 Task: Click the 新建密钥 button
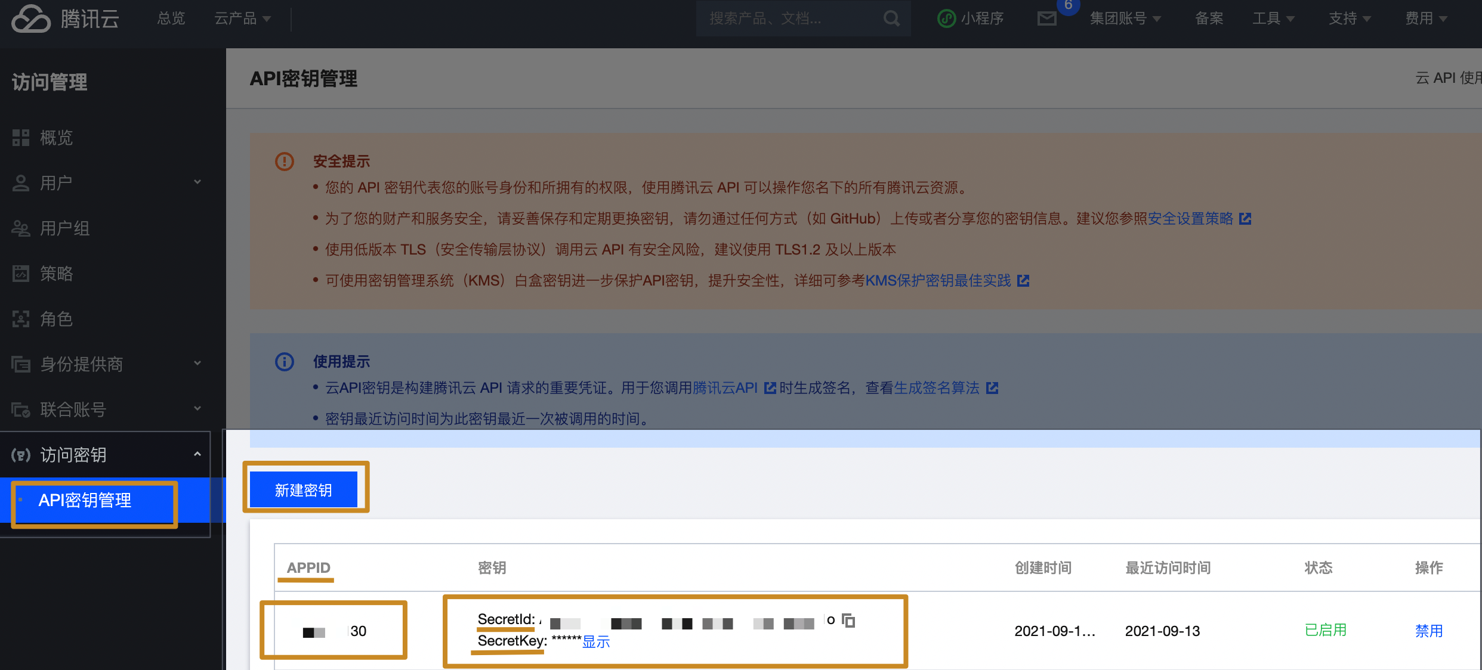point(304,490)
